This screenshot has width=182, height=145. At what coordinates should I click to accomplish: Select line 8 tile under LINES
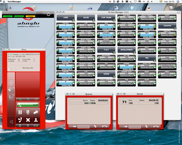(66, 83)
